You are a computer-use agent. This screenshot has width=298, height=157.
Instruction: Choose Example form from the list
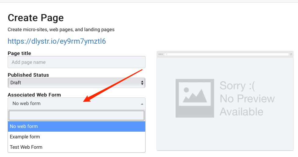point(76,137)
